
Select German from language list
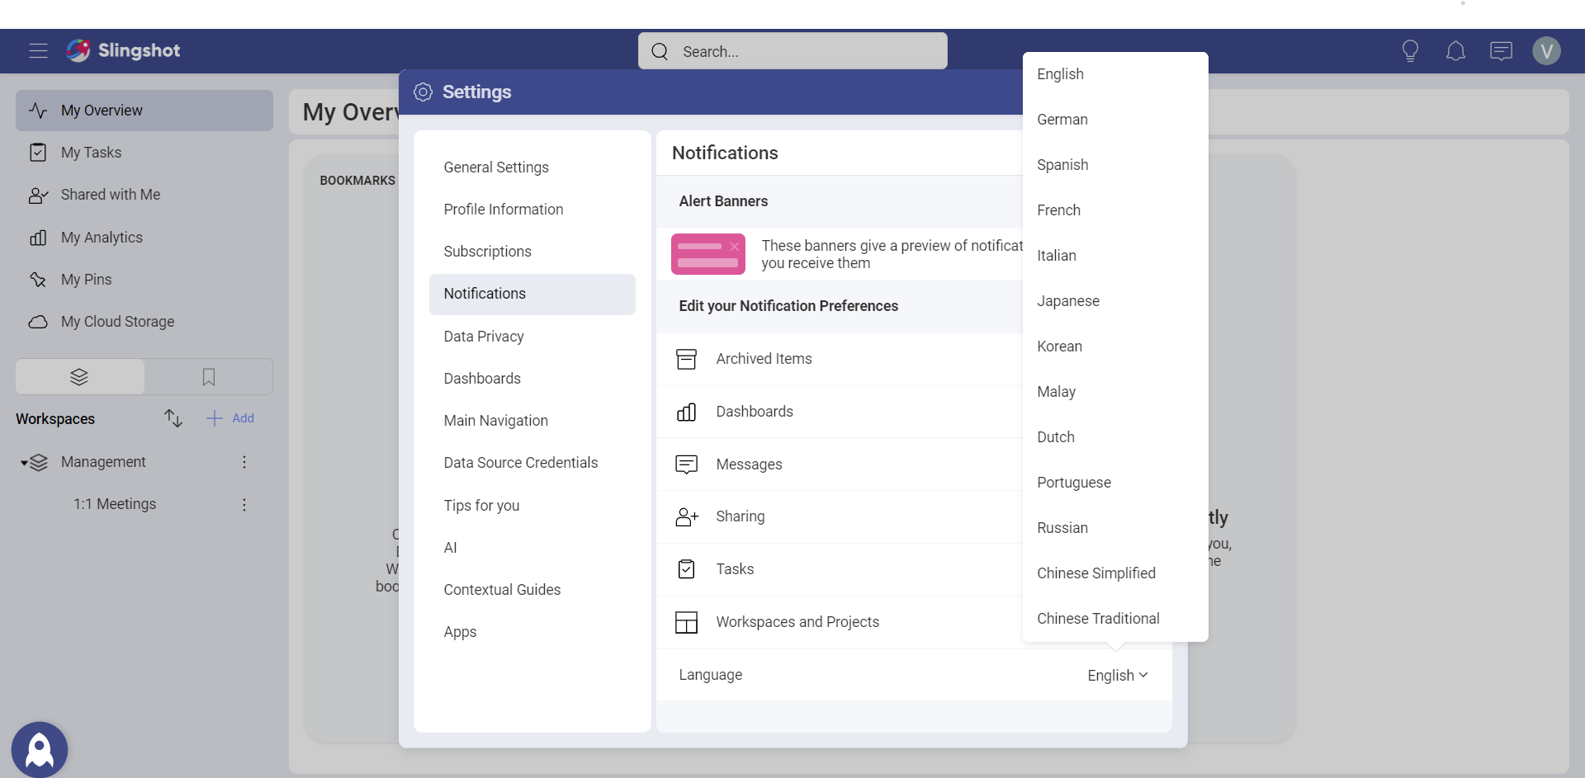point(1115,120)
